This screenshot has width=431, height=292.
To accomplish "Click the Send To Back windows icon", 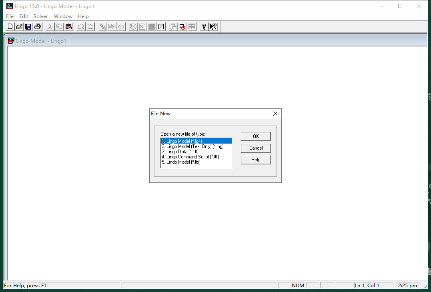I will pyautogui.click(x=173, y=27).
